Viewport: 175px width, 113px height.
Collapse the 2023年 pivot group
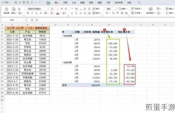63,62
